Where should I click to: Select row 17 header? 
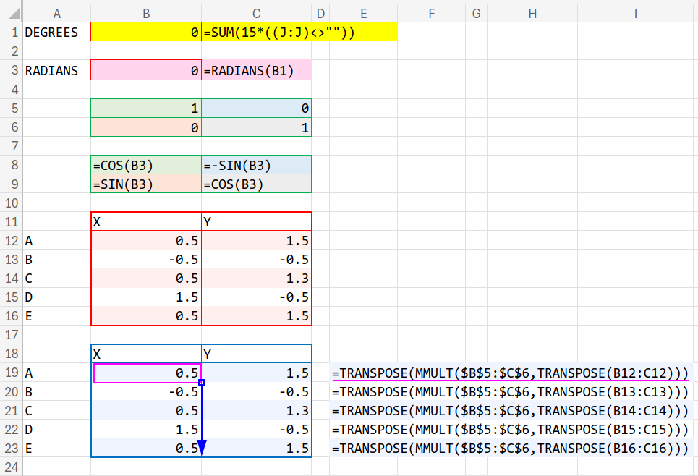coord(11,335)
